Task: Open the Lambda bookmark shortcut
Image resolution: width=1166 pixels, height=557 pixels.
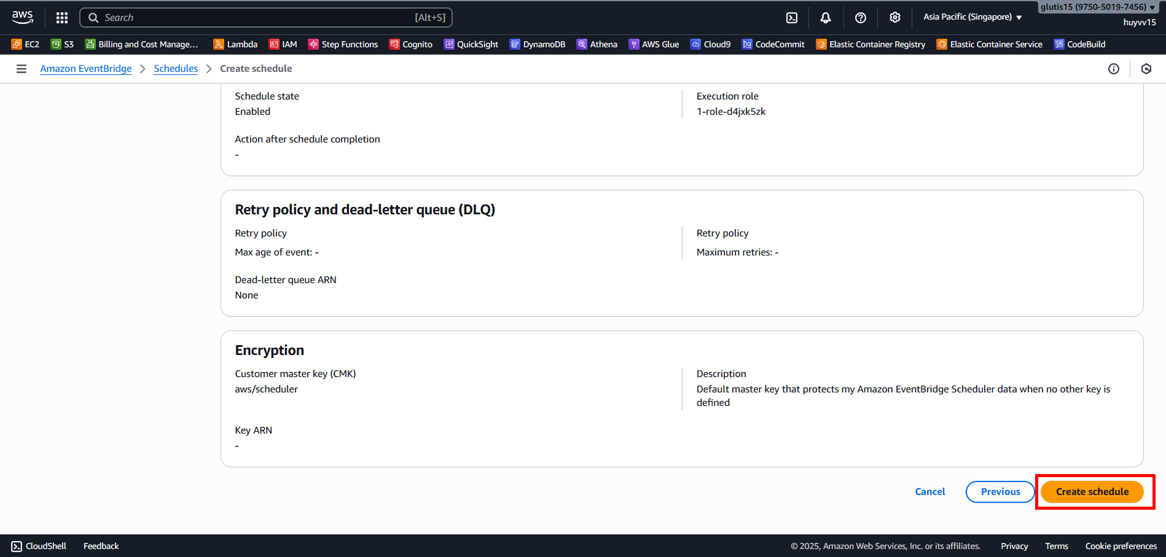Action: [x=235, y=44]
